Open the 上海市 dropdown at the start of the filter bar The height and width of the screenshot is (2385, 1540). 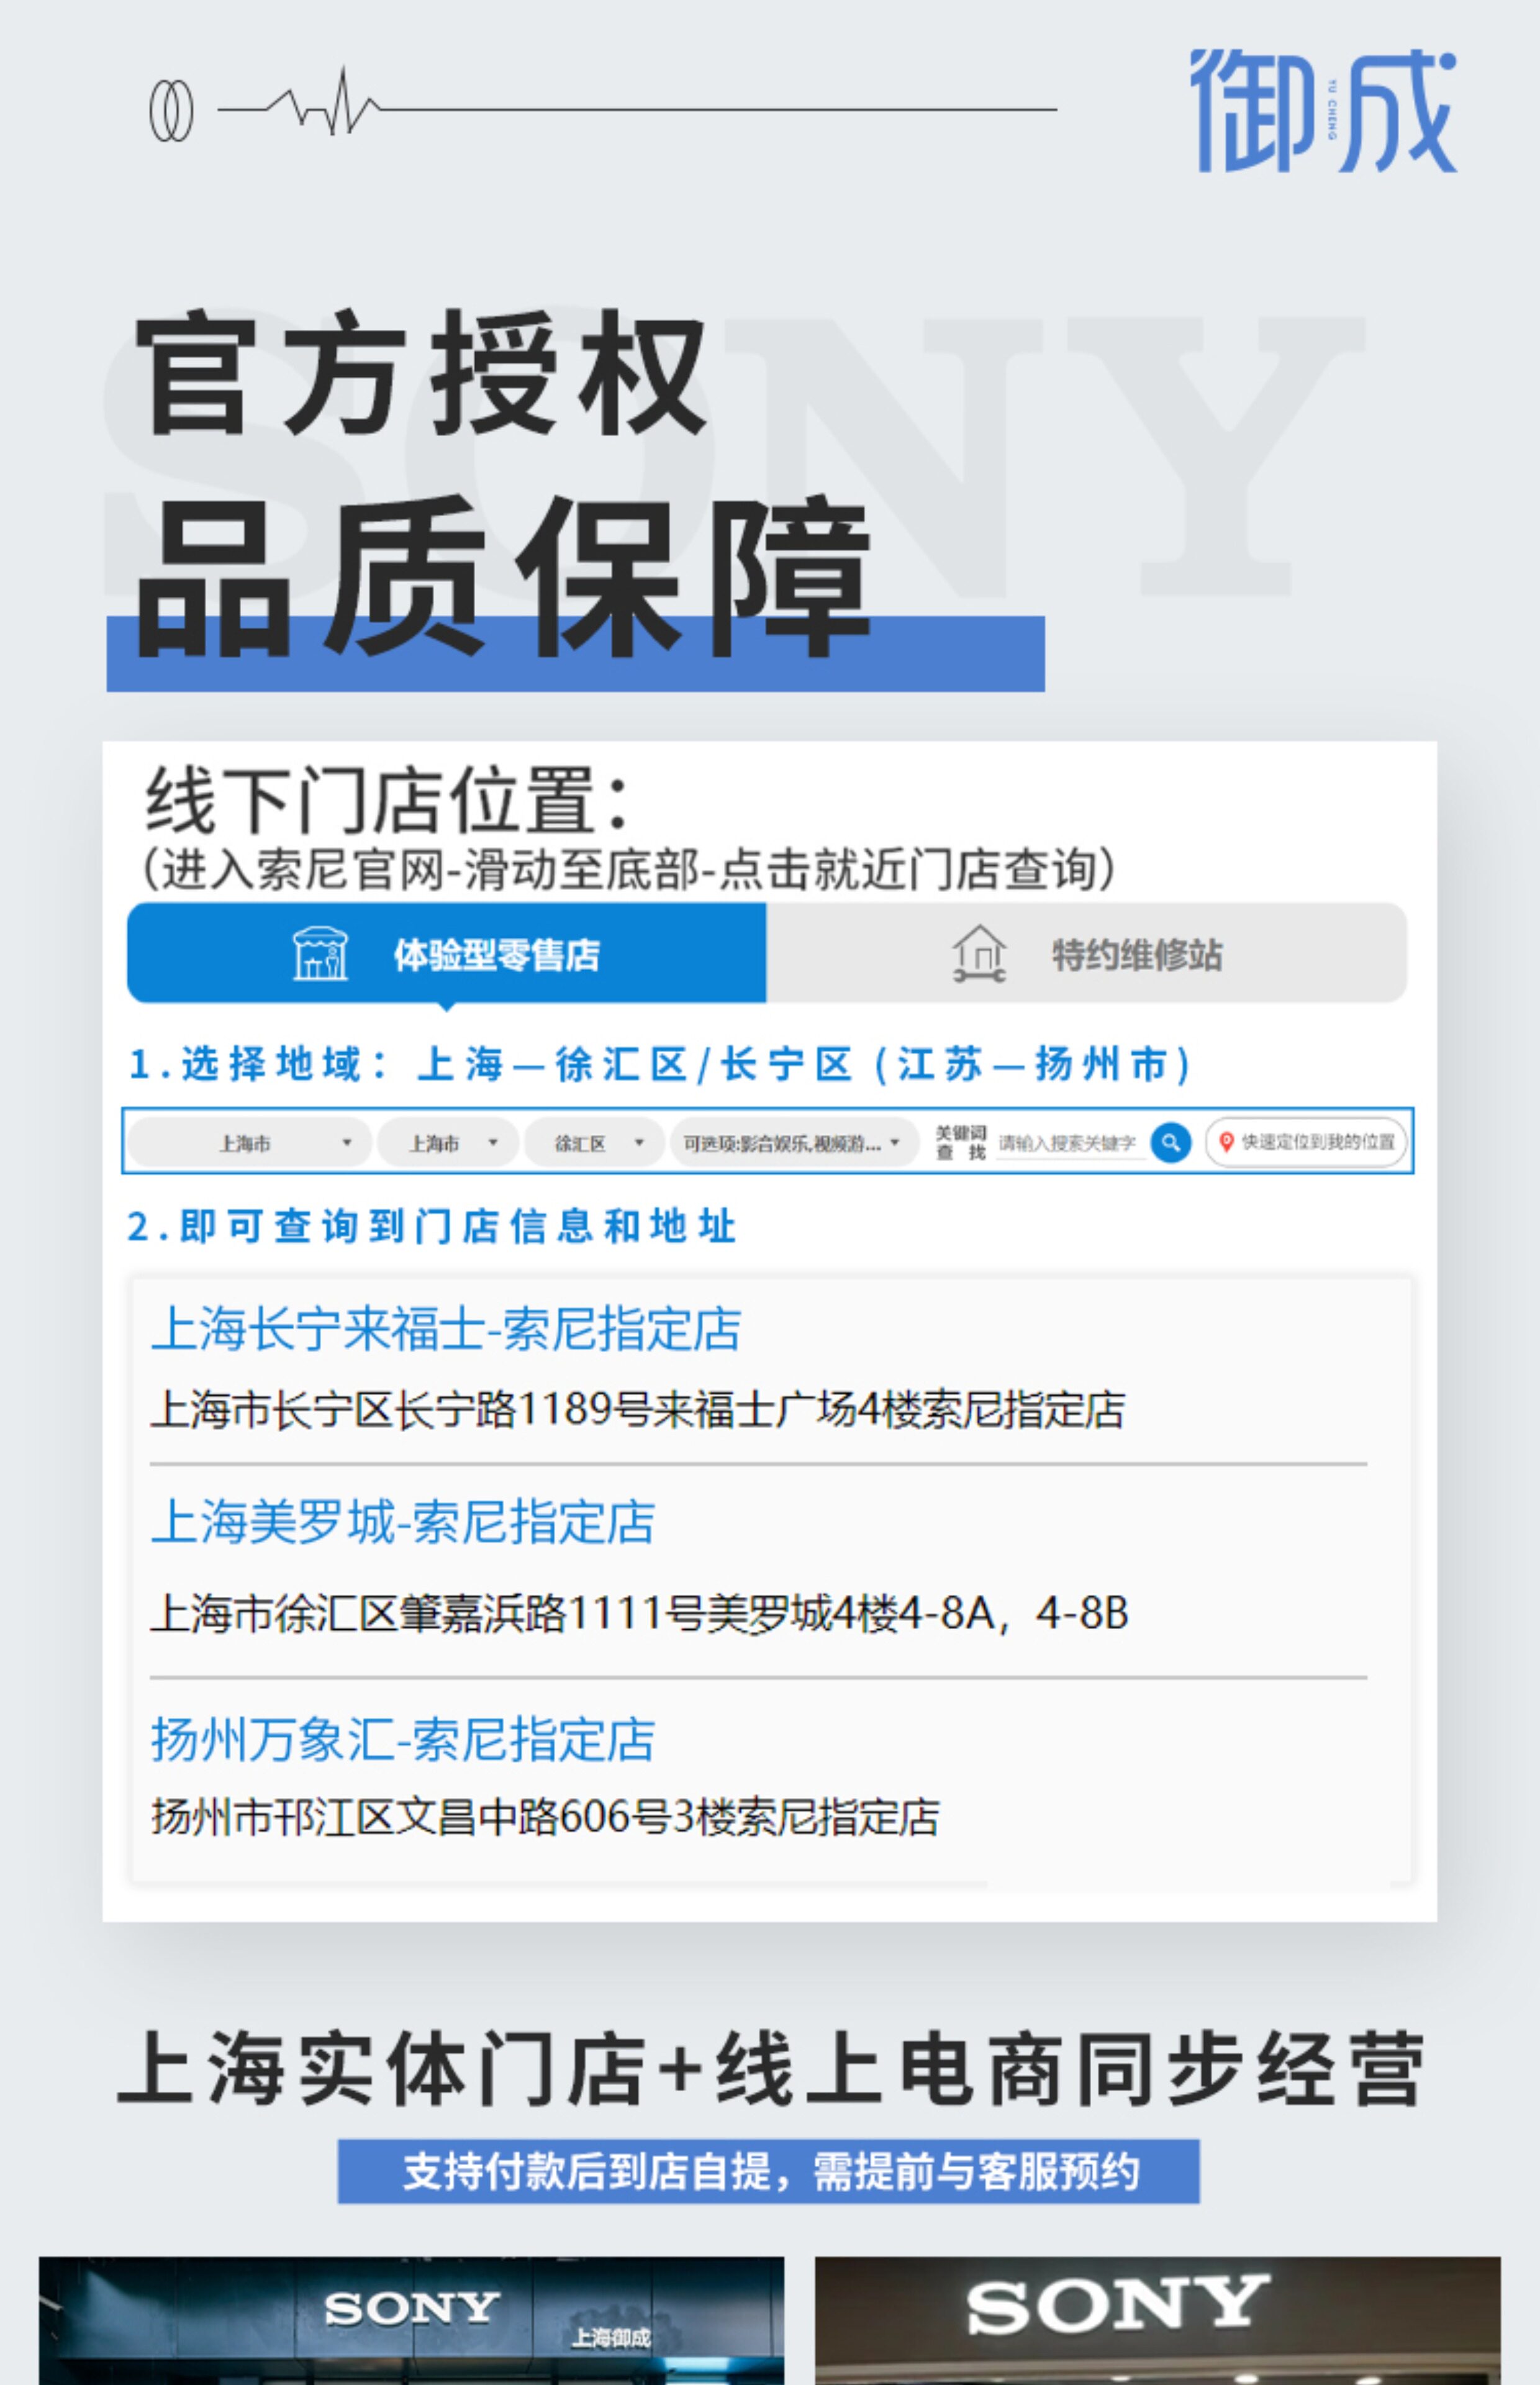250,1142
